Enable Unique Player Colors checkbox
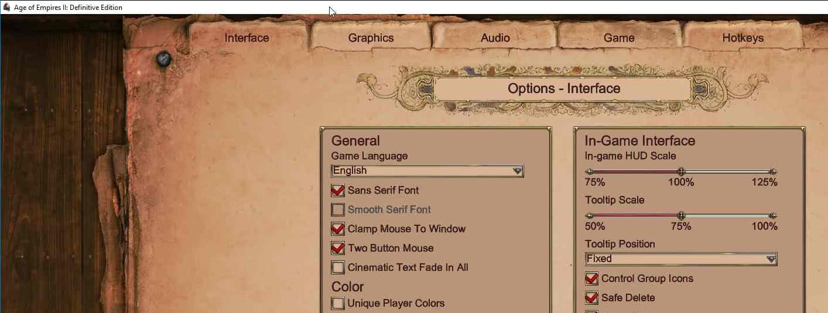This screenshot has height=313, width=828. [x=338, y=303]
